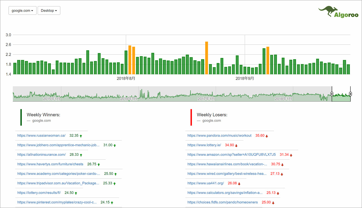Click the red down arrow beside 30.75
The height and width of the screenshot is (208, 362).
(x=282, y=165)
